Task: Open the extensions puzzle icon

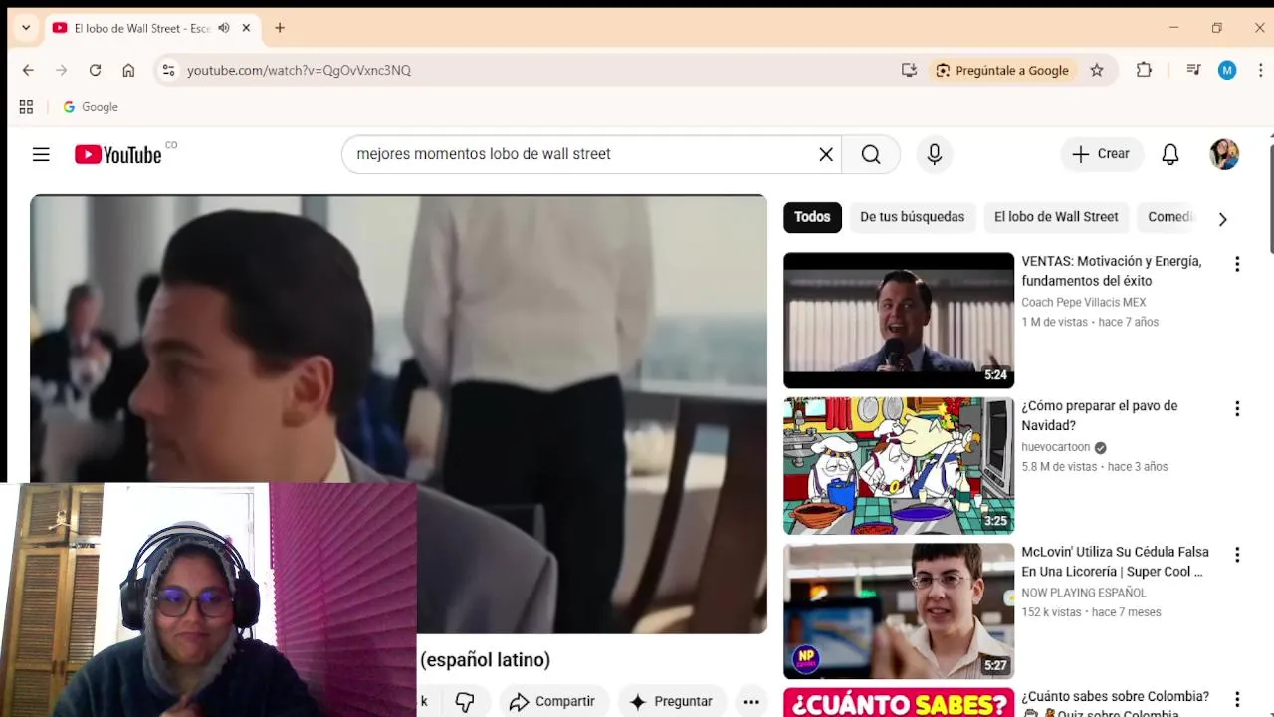Action: [1144, 70]
